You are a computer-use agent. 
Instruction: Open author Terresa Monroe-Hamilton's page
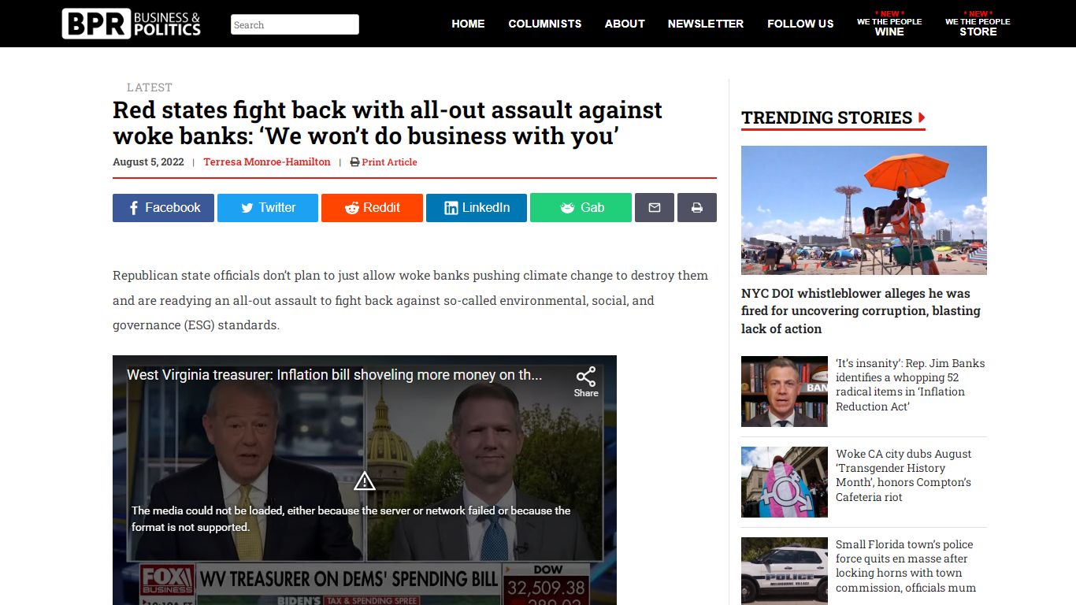pyautogui.click(x=267, y=161)
